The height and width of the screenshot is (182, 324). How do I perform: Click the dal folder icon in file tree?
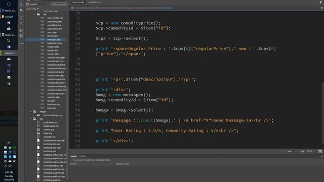(38, 14)
